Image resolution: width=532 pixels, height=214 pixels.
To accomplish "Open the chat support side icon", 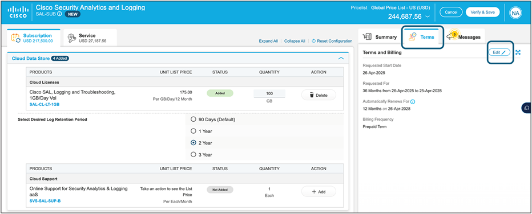I will pyautogui.click(x=526, y=108).
